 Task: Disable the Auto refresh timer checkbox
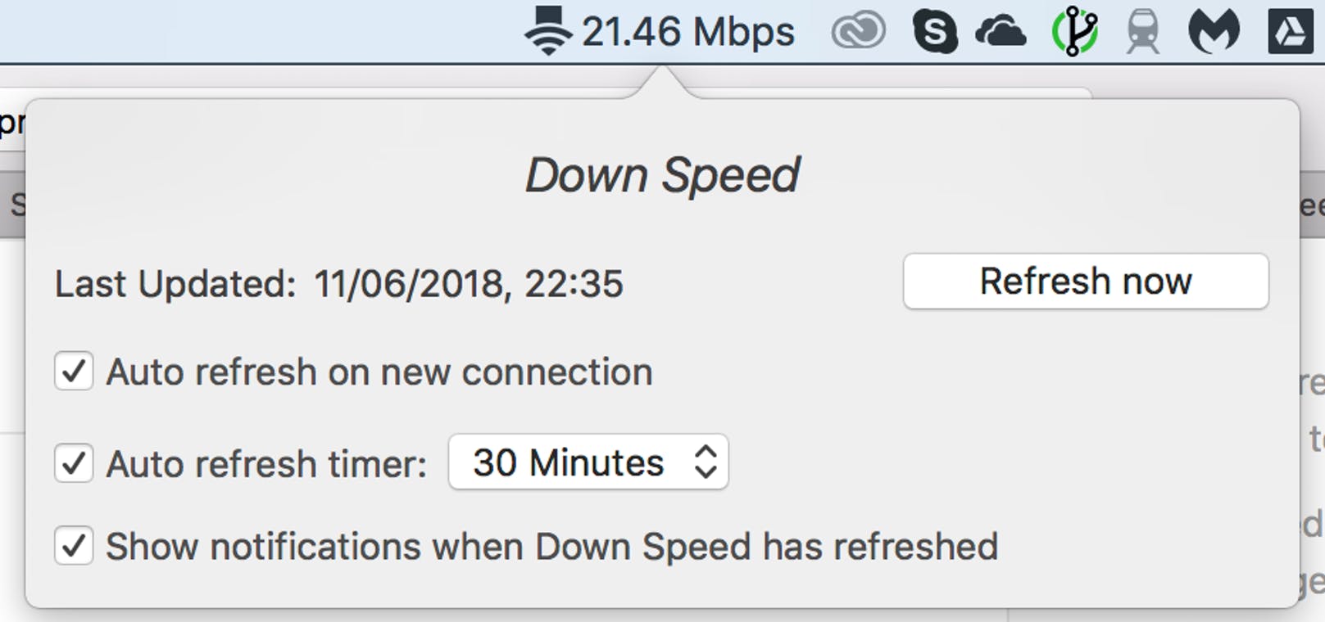pos(74,463)
